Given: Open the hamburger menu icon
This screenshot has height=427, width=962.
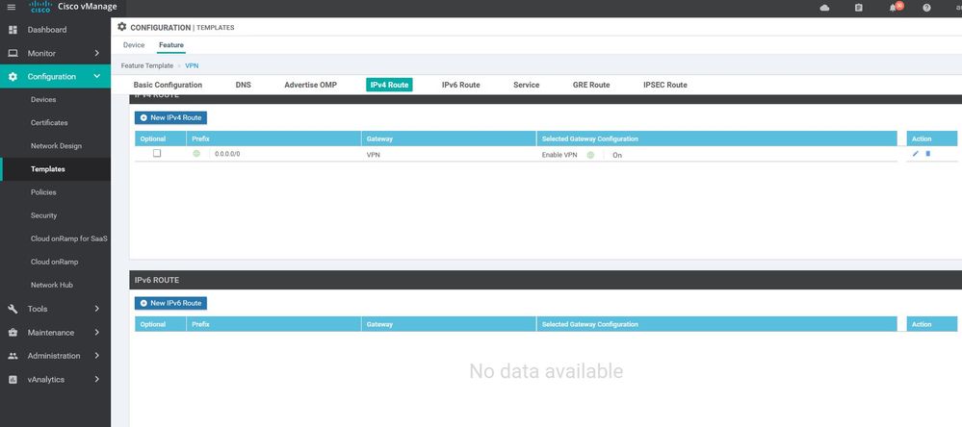Looking at the screenshot, I should tap(11, 8).
